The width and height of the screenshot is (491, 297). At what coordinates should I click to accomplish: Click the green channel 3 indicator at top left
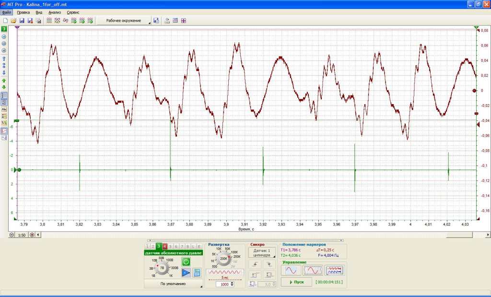click(4, 29)
